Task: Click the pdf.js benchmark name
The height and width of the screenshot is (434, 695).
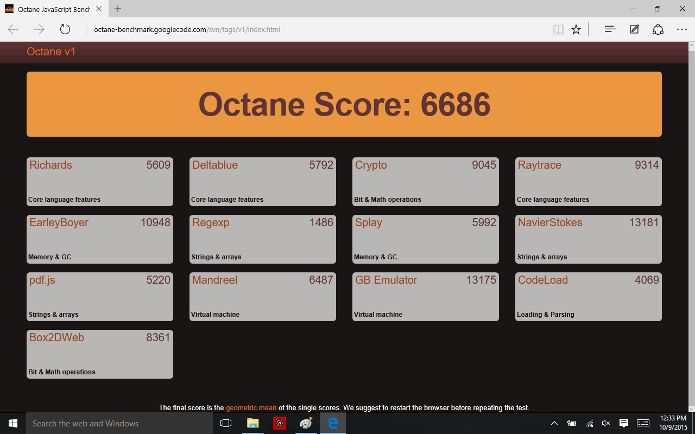Action: pyautogui.click(x=42, y=280)
